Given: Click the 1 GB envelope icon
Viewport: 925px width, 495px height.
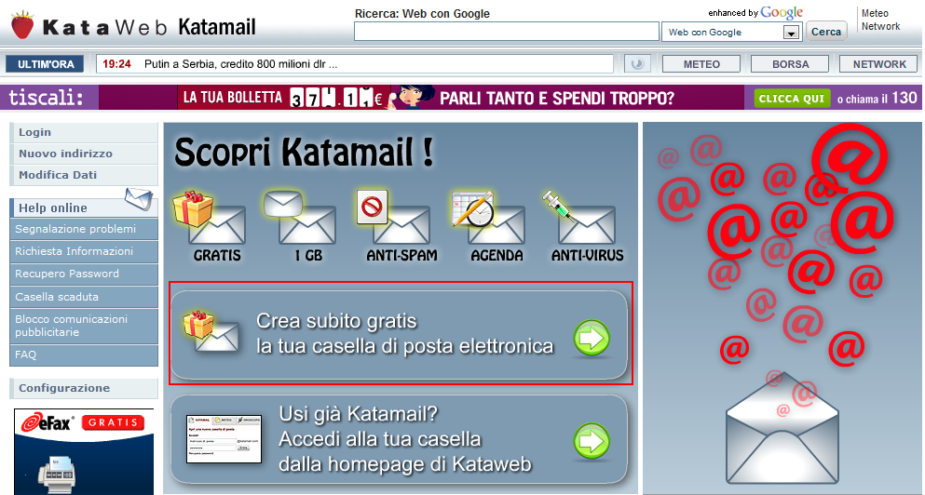Looking at the screenshot, I should [x=300, y=218].
